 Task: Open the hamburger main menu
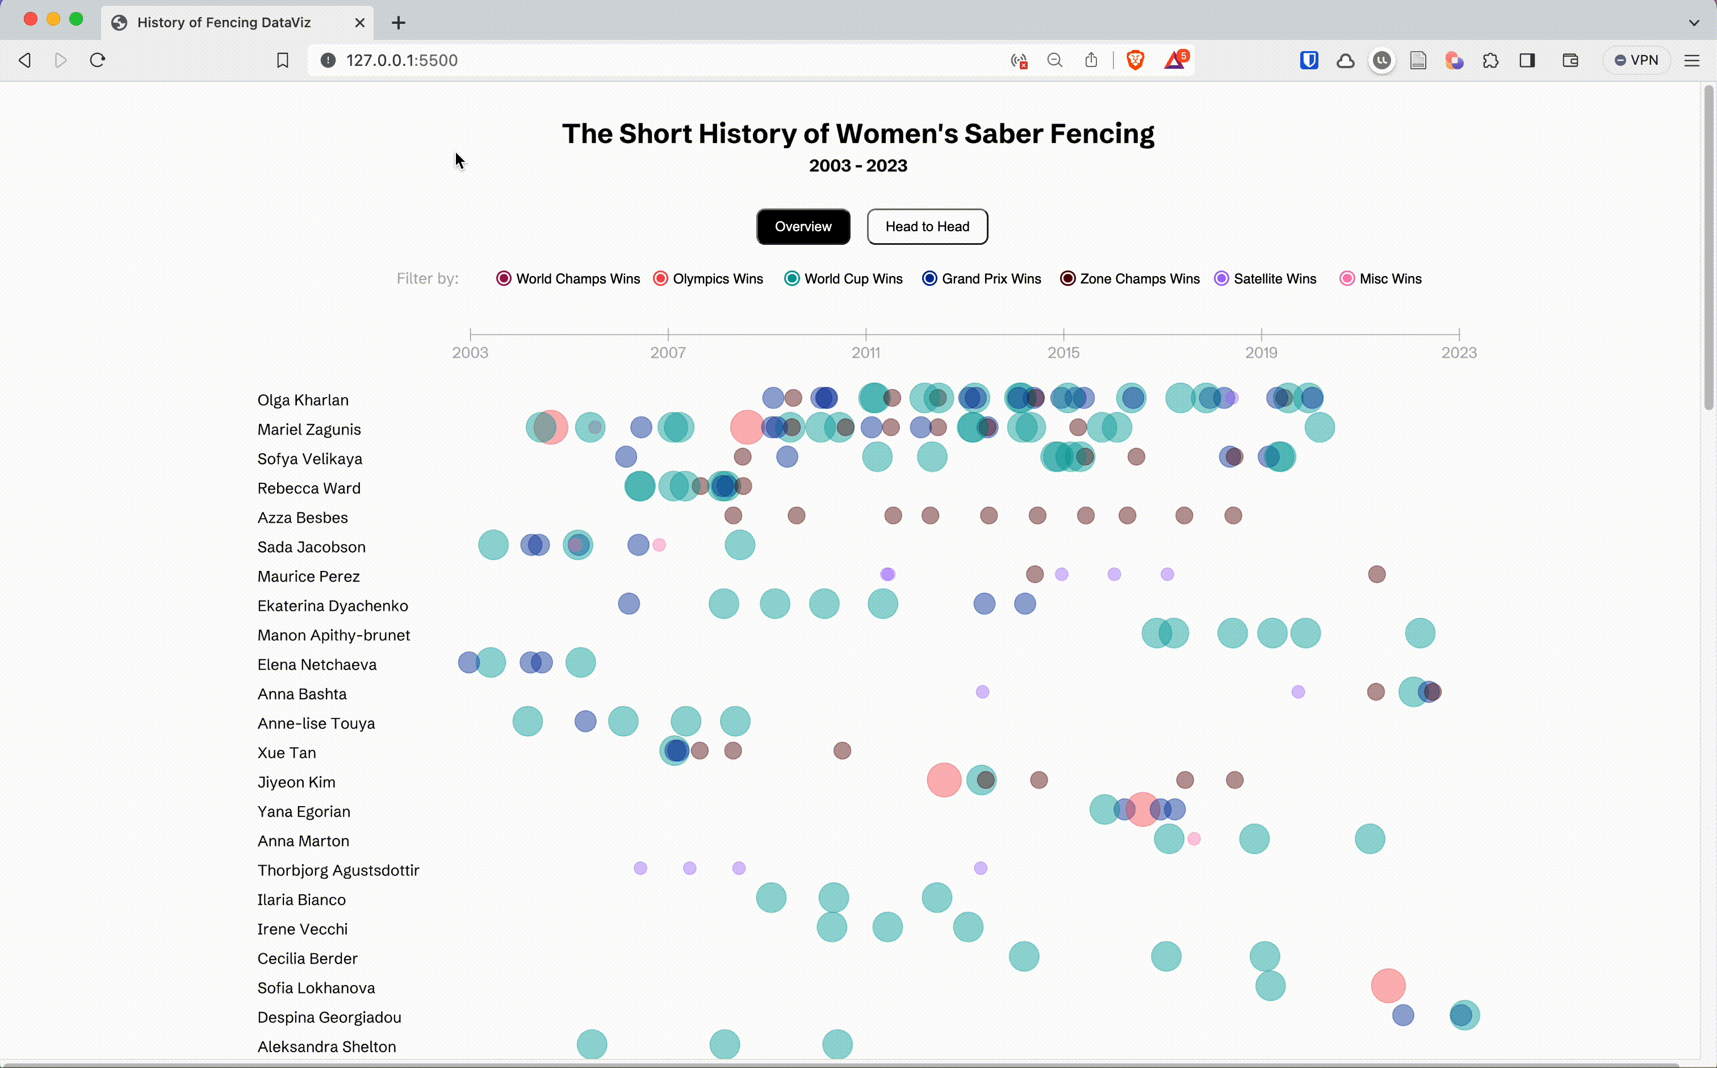coord(1691,60)
